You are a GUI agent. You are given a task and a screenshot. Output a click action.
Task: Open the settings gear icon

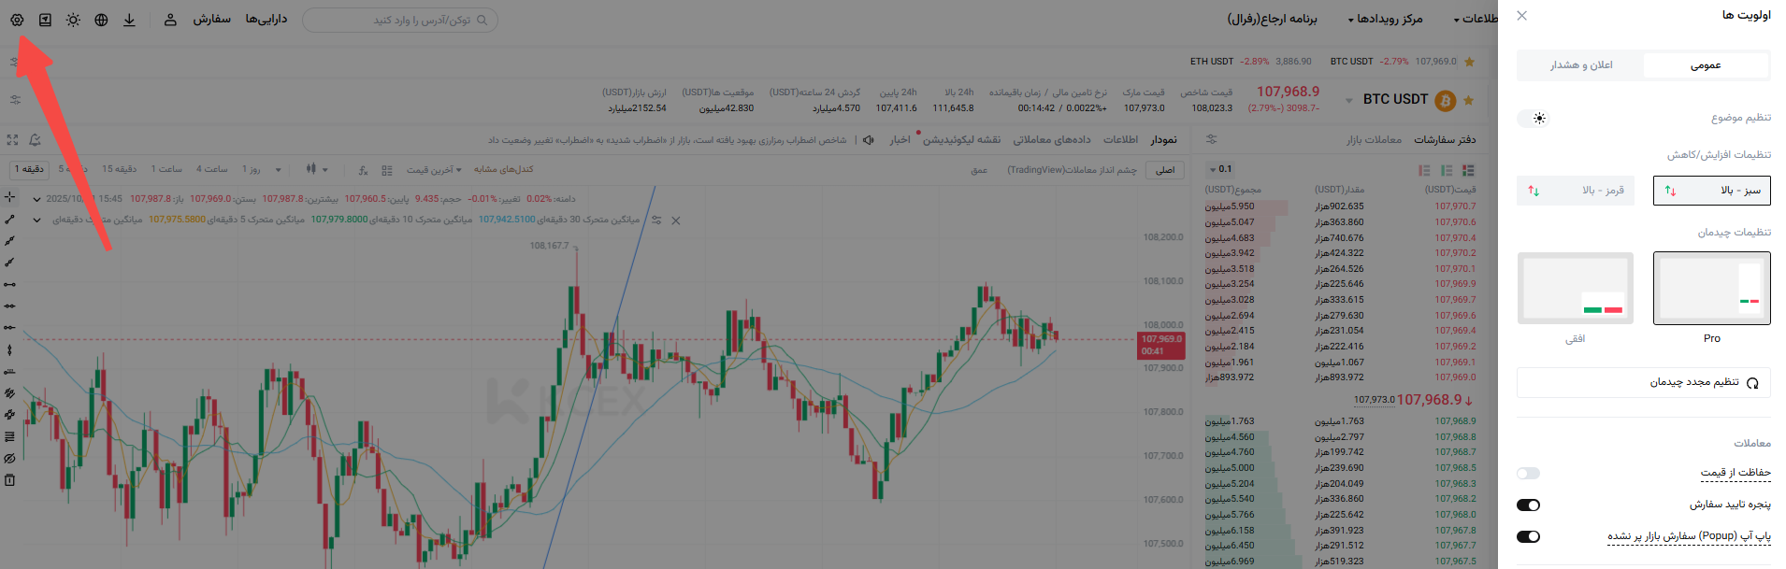pos(17,20)
